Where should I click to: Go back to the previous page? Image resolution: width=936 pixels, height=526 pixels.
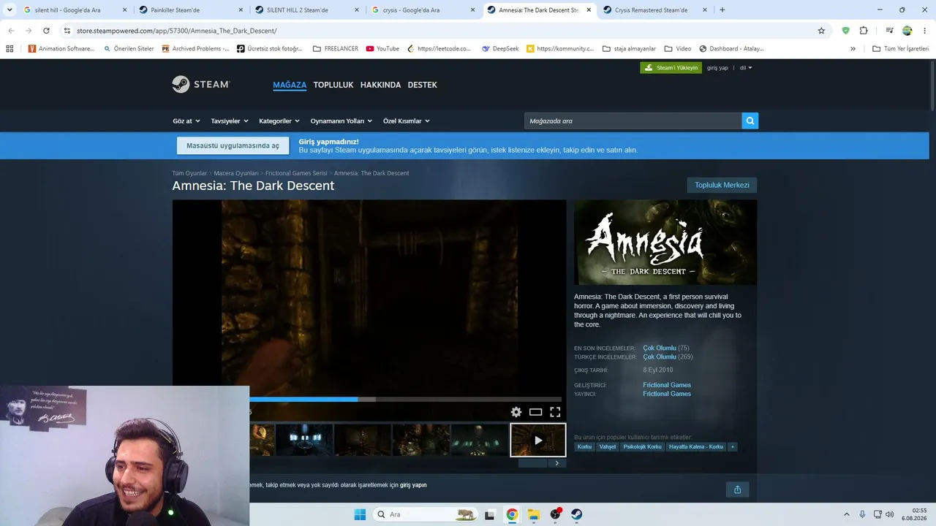click(11, 31)
